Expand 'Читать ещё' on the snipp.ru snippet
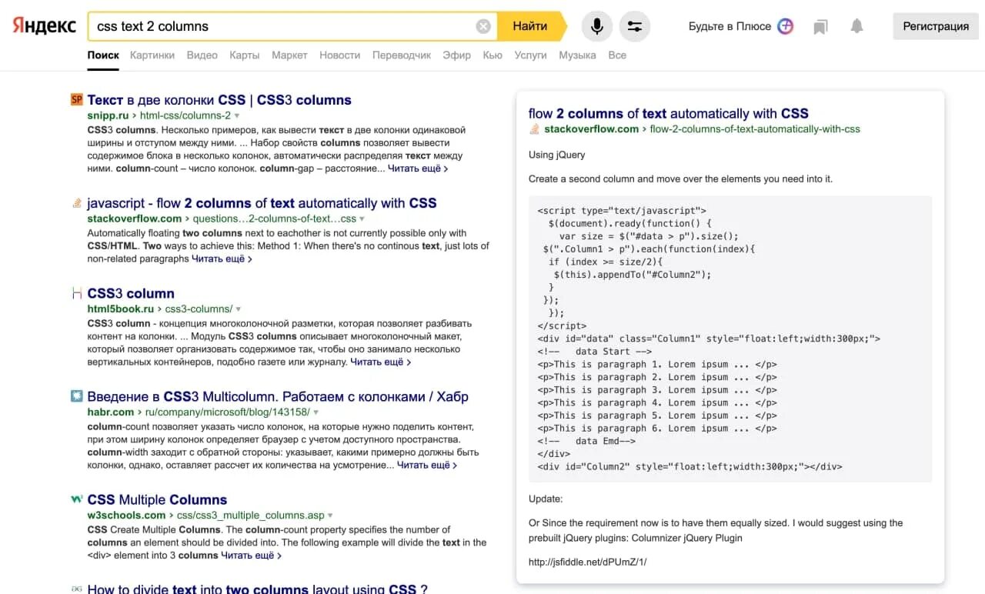The height and width of the screenshot is (594, 985). pyautogui.click(x=418, y=169)
